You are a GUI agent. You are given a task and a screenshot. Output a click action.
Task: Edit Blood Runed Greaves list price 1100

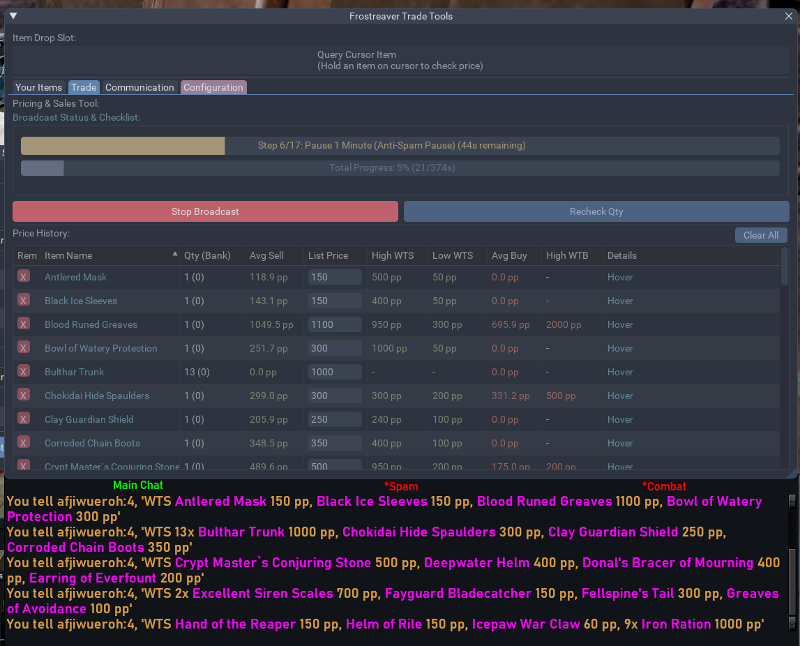pyautogui.click(x=335, y=324)
